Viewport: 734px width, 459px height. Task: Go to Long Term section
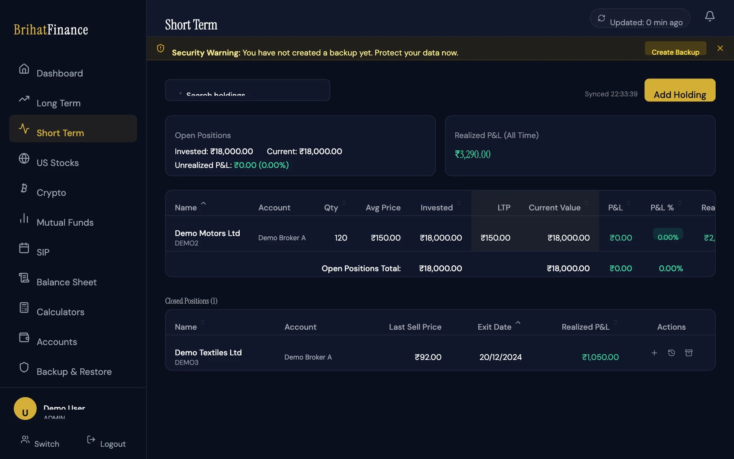[x=73, y=99]
